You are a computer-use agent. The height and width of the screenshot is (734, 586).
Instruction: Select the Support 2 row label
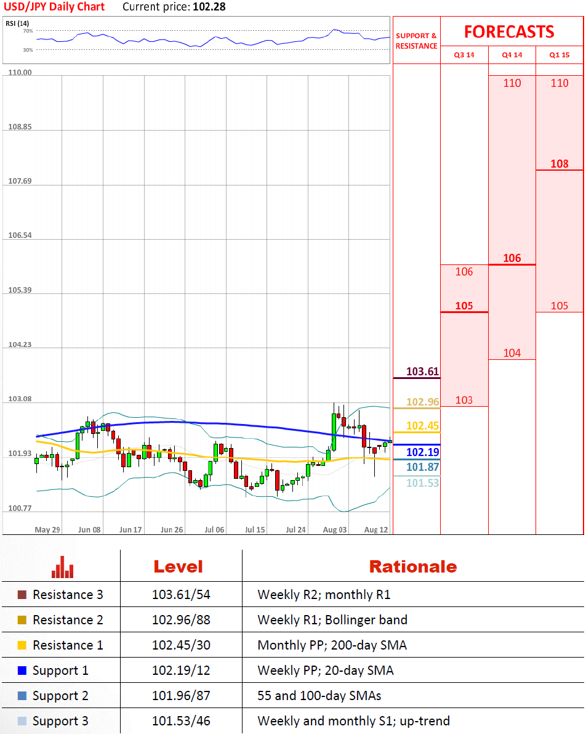[x=60, y=696]
